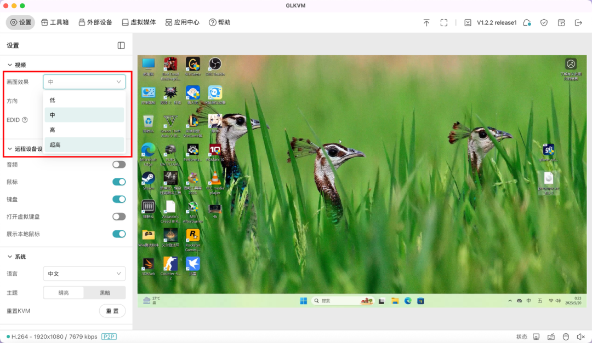Turn on the 打开虚拟键盘 switch

click(x=119, y=217)
